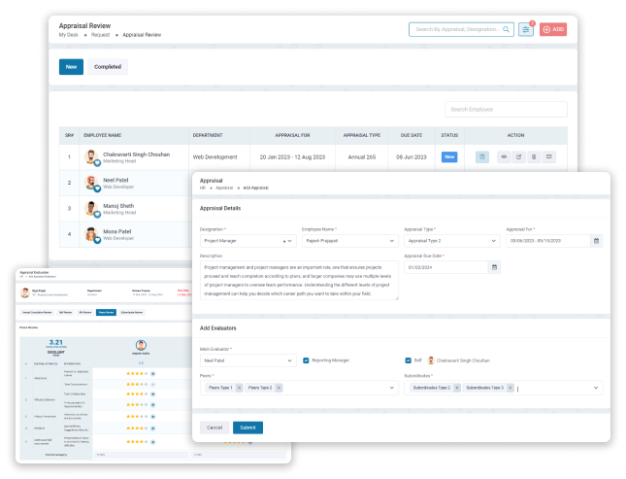The image size is (626, 479).
Task: Click Appraisal in the Add Appraisal breadcrumb
Action: 224,188
